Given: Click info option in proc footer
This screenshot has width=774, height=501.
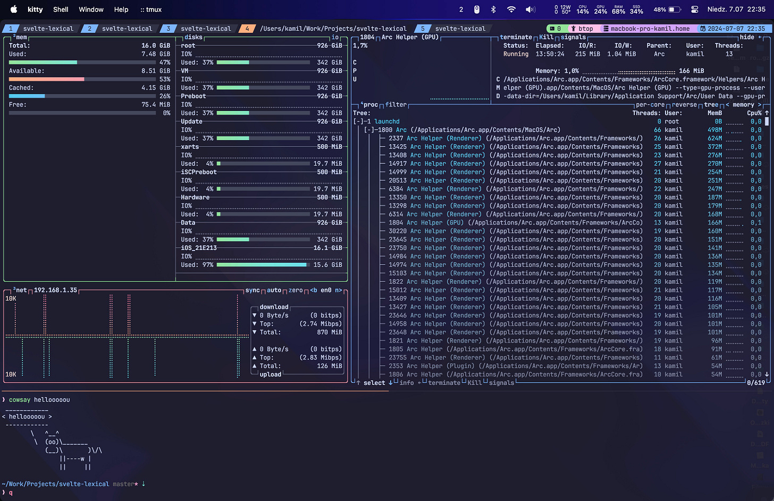Looking at the screenshot, I should pyautogui.click(x=407, y=383).
